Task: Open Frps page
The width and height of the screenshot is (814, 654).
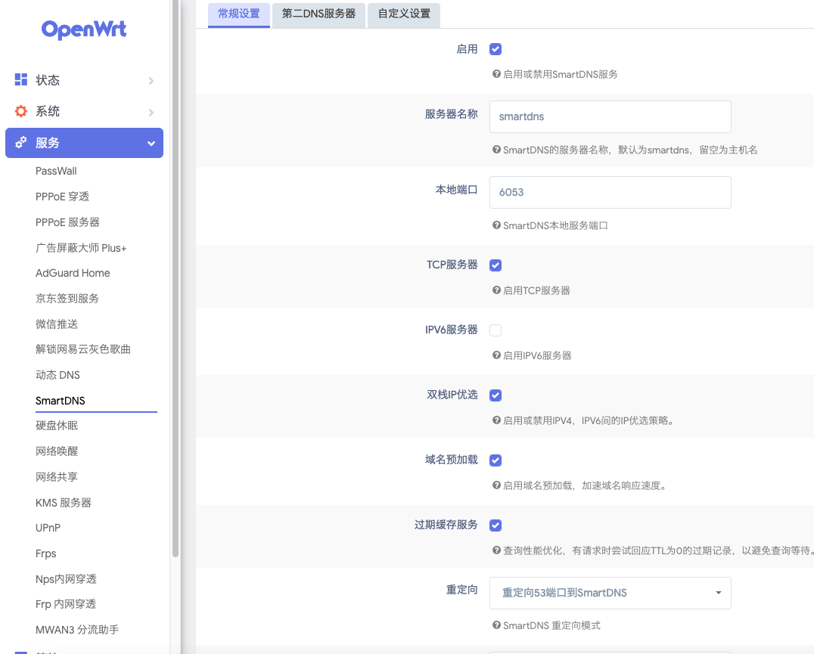Action: click(x=45, y=553)
